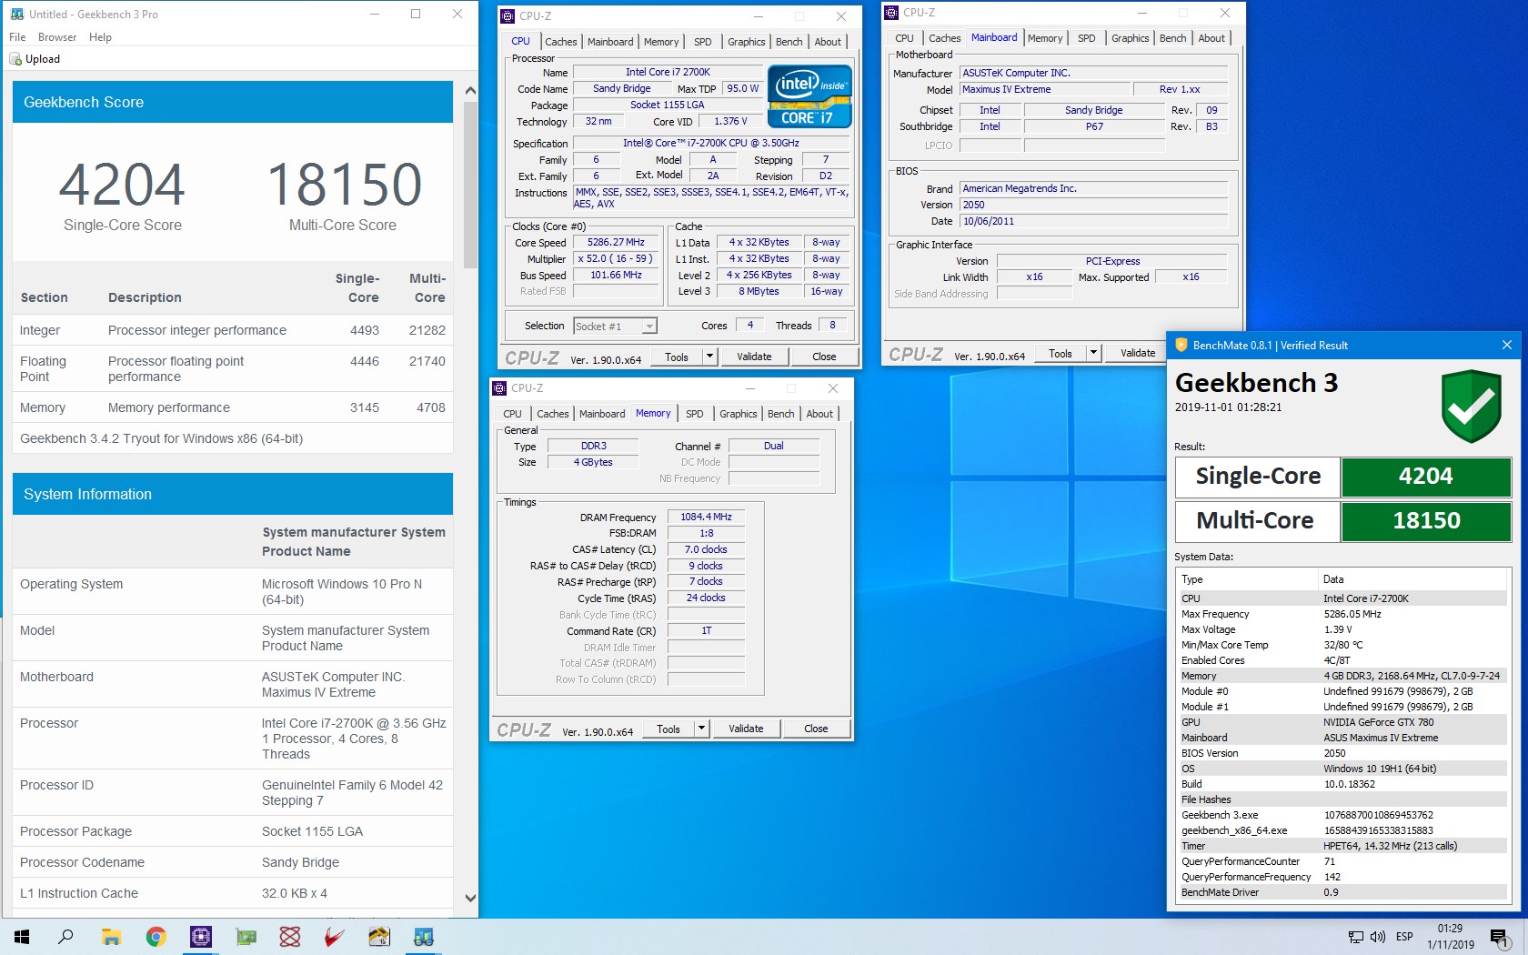
Task: Open the volume speaker tray icon
Action: click(1377, 937)
